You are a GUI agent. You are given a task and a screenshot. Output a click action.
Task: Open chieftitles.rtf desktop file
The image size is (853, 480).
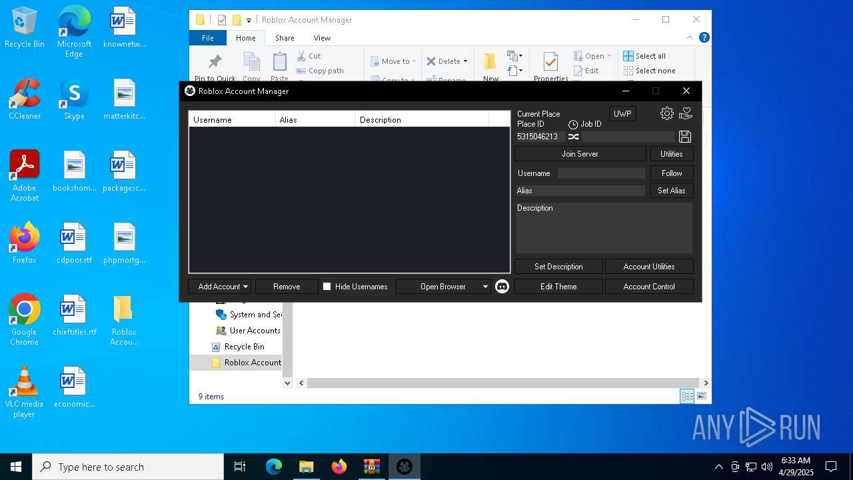coord(74,315)
